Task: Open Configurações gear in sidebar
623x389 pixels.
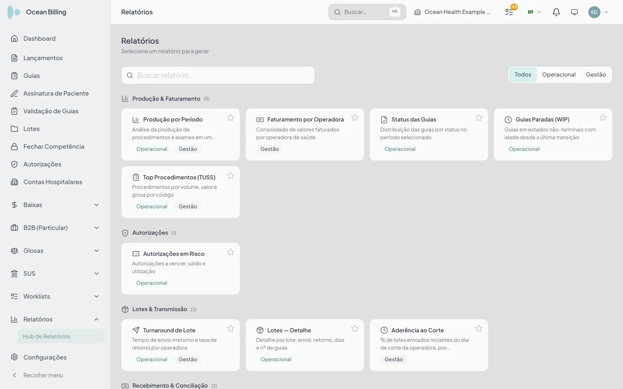Action: (55, 357)
